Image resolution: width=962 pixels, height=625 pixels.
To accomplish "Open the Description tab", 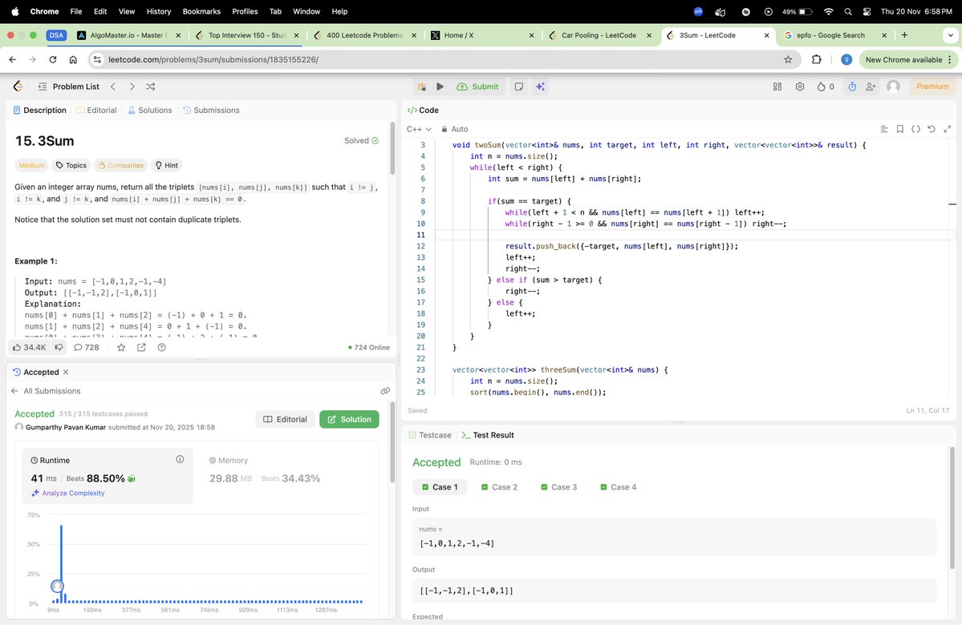I will pos(39,111).
